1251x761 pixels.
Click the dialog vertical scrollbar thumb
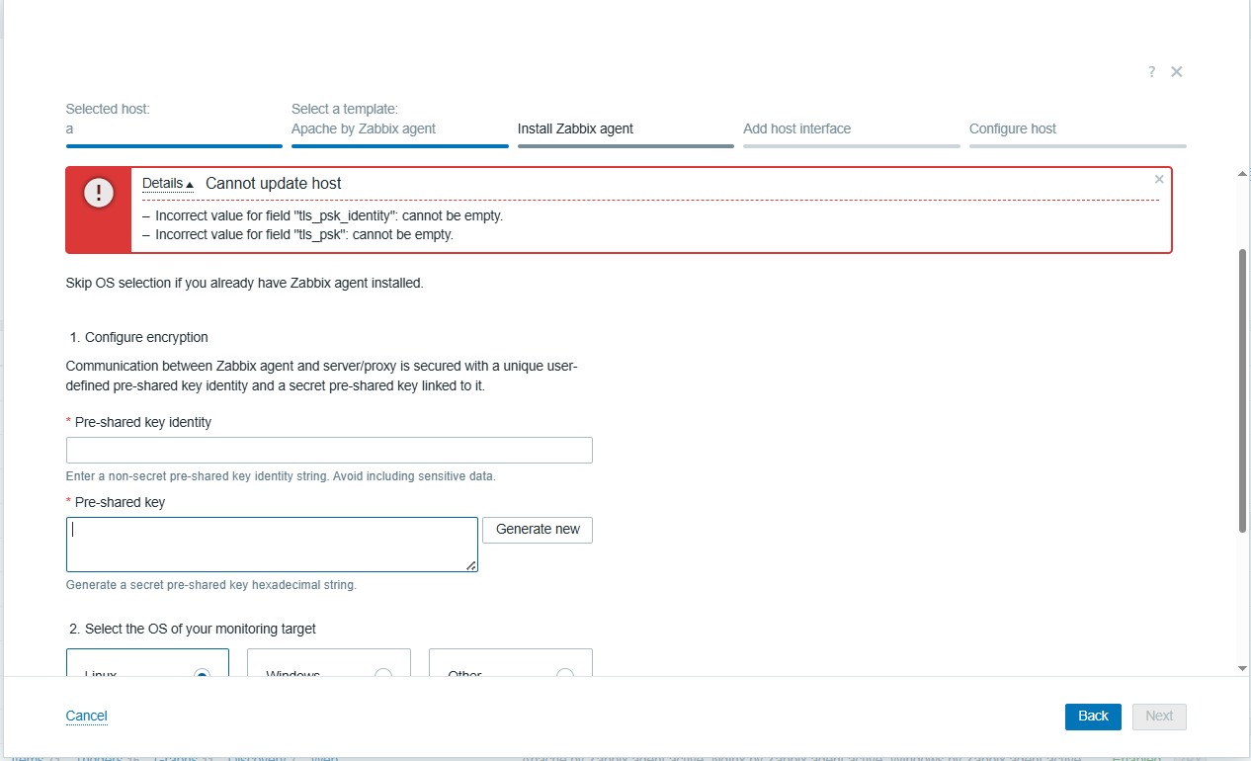click(x=1243, y=390)
